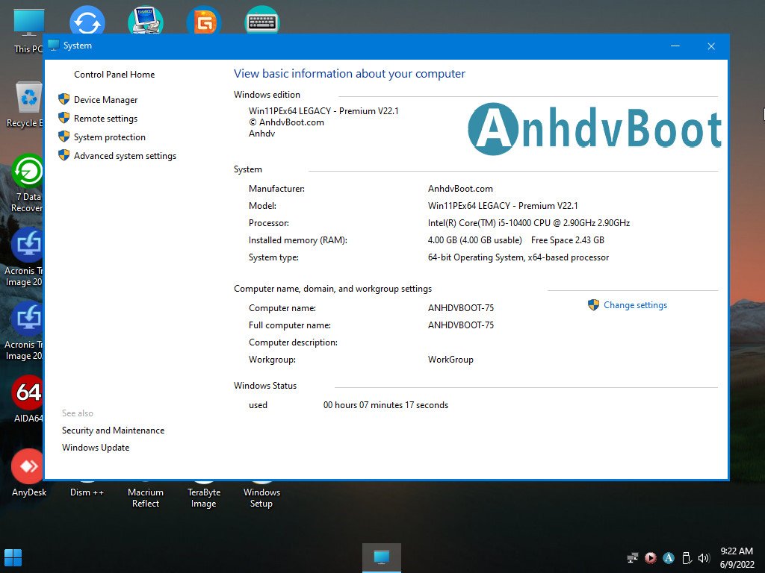Click System taskbar button
The image size is (765, 573).
pos(382,557)
